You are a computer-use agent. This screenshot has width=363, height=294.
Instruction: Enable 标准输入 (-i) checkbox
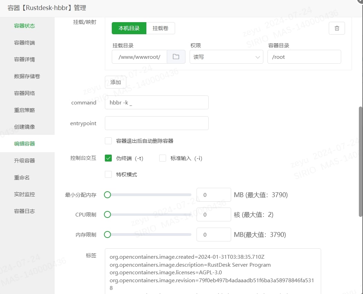click(x=163, y=158)
